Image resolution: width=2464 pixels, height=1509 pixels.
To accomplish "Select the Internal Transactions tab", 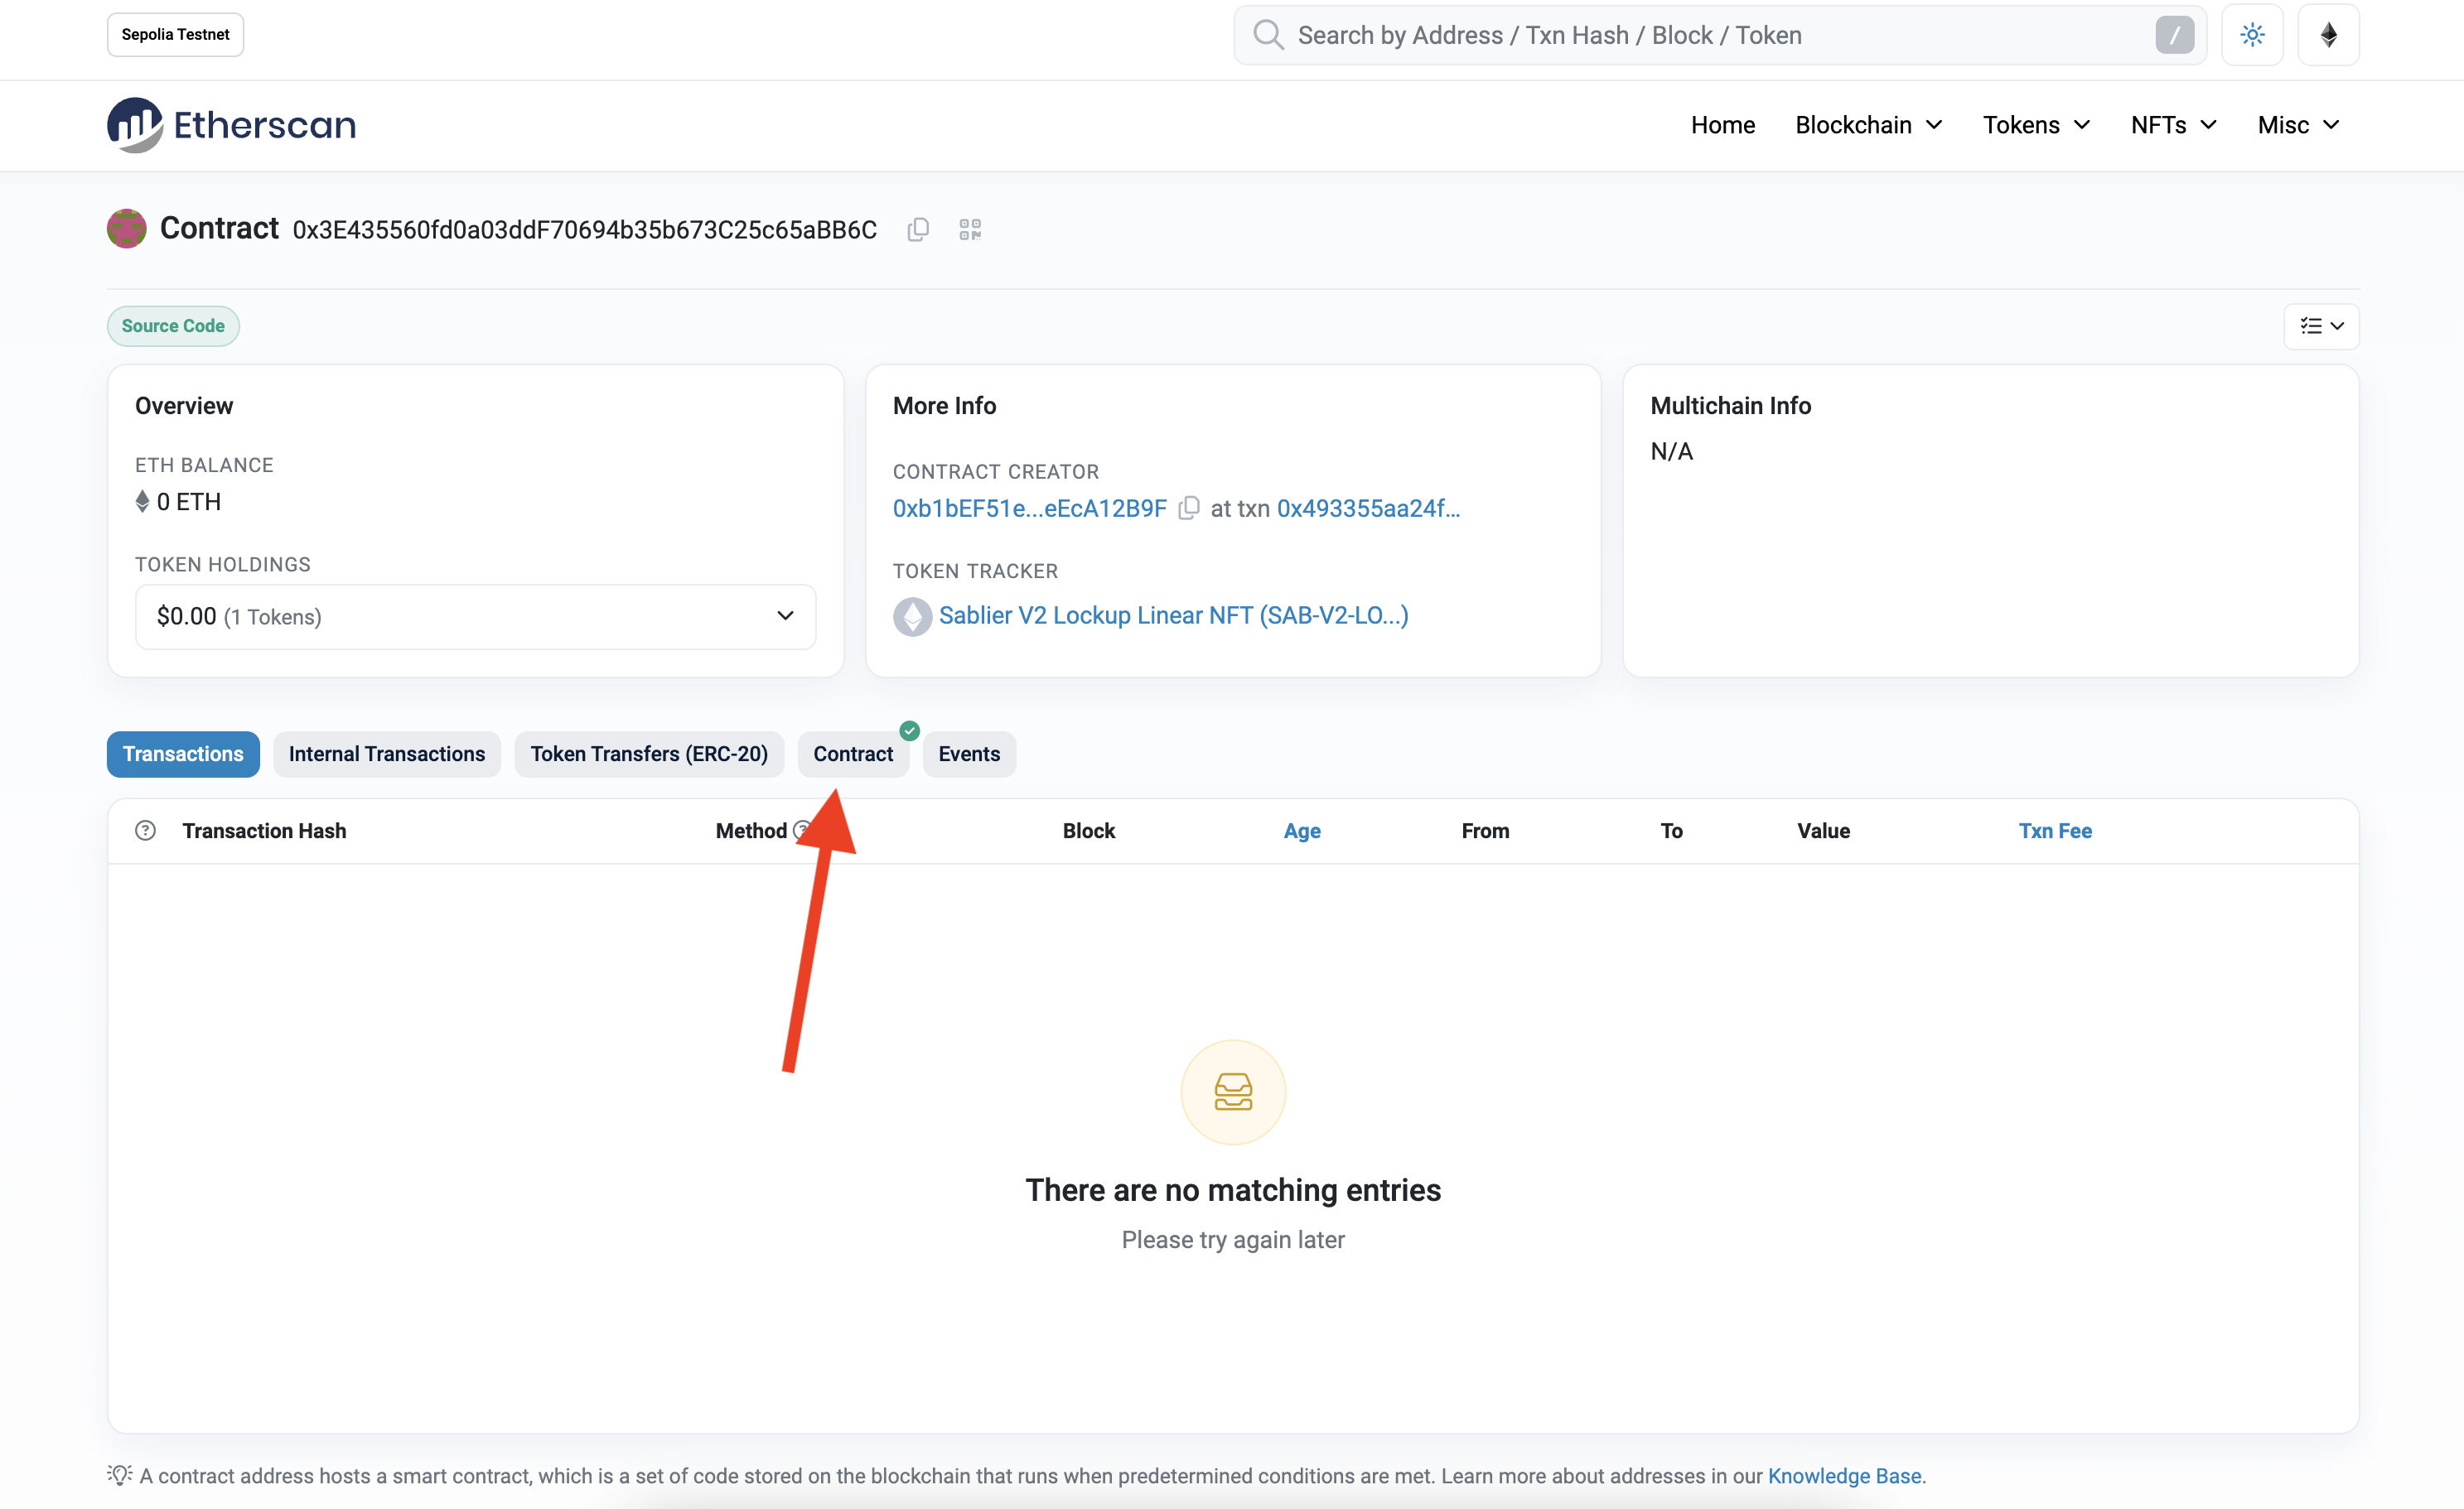I will (387, 753).
